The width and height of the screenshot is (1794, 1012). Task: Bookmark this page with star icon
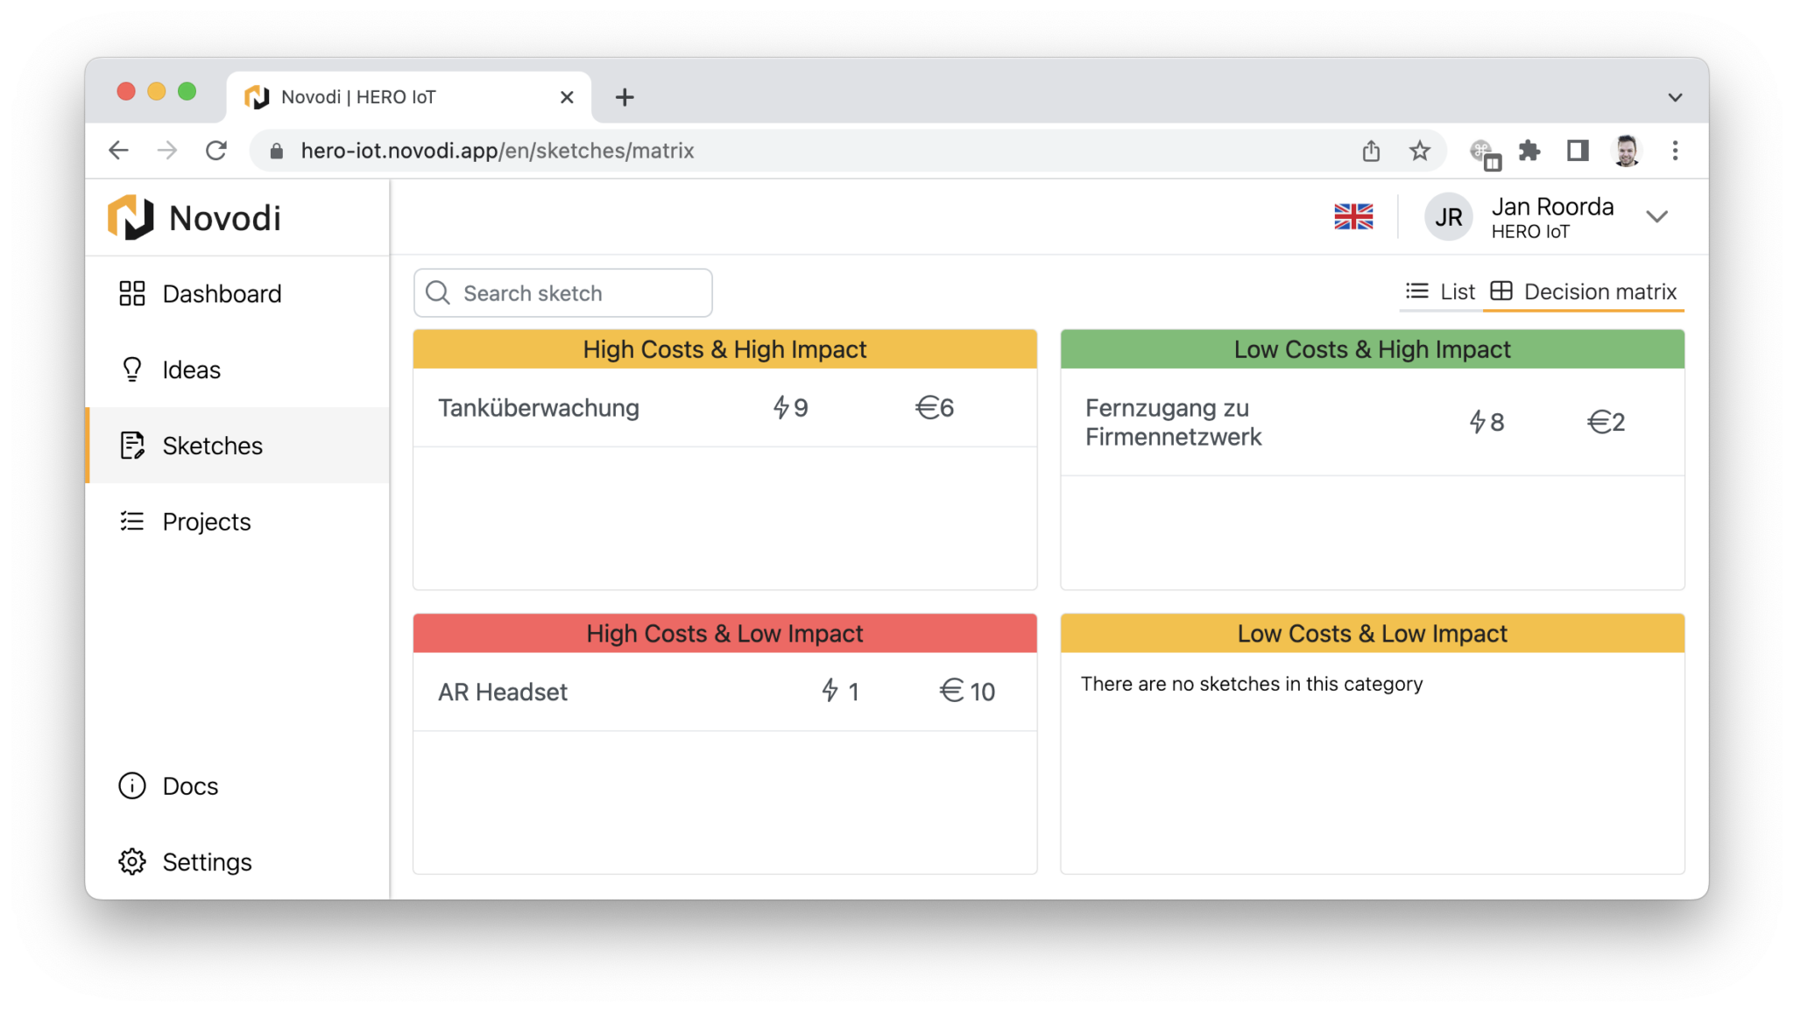1420,151
